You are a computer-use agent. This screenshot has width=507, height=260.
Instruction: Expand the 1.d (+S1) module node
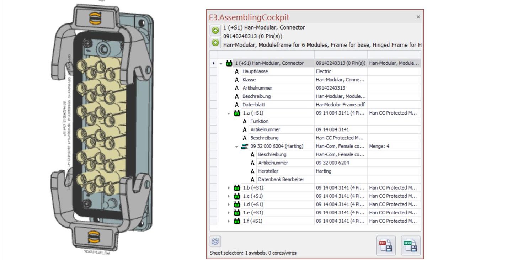tap(229, 205)
